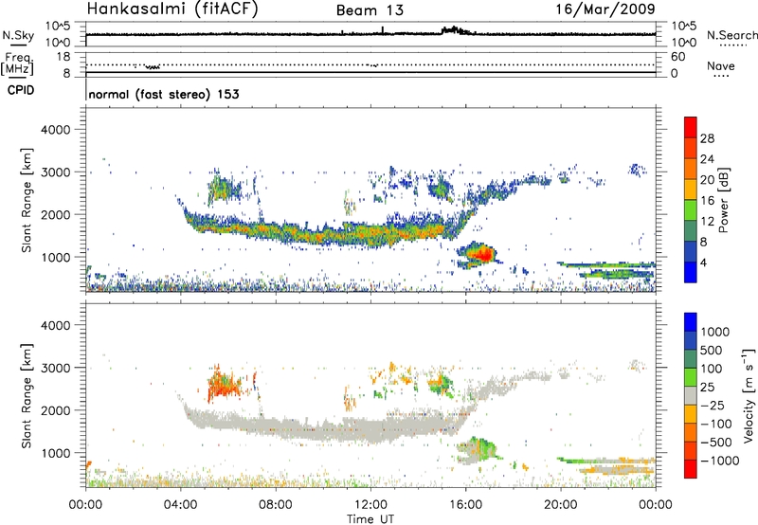Click the "20" tick on Power colorbar
The width and height of the screenshot is (758, 525).
(707, 180)
